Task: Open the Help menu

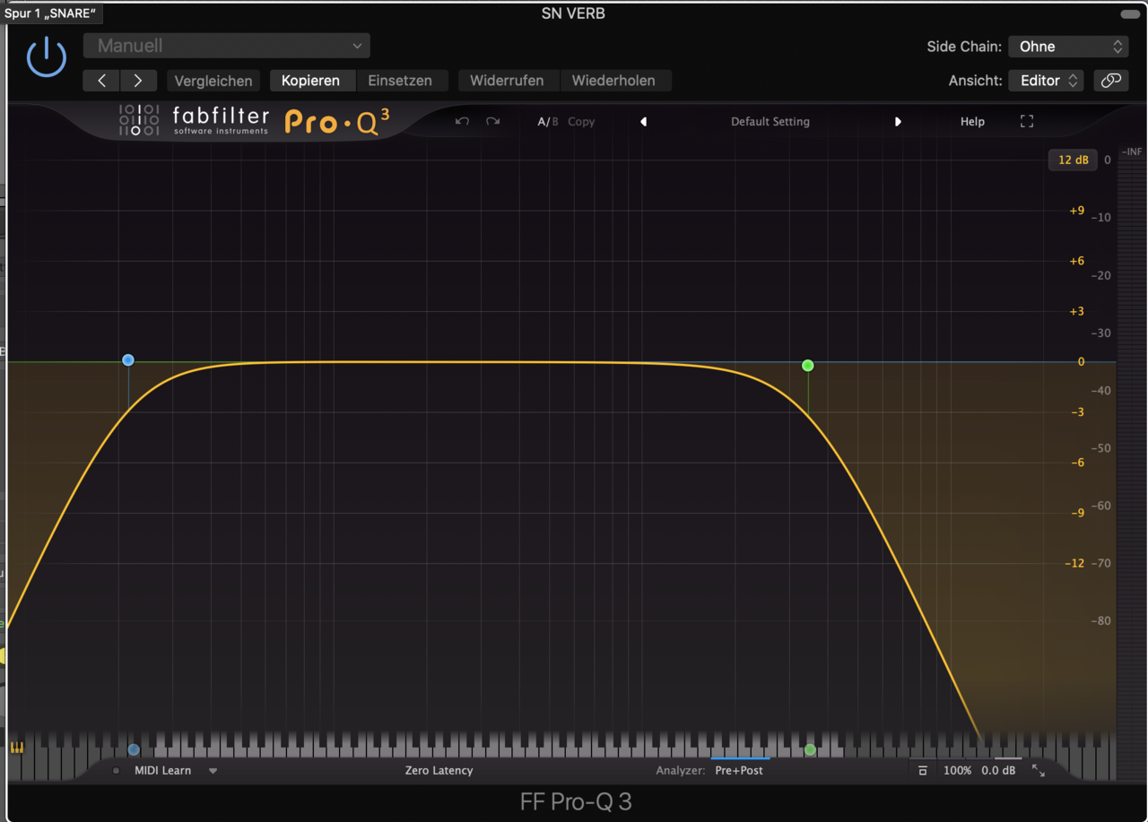Action: (972, 122)
